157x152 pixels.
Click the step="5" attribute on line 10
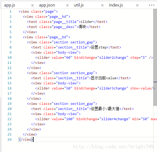[138, 58]
